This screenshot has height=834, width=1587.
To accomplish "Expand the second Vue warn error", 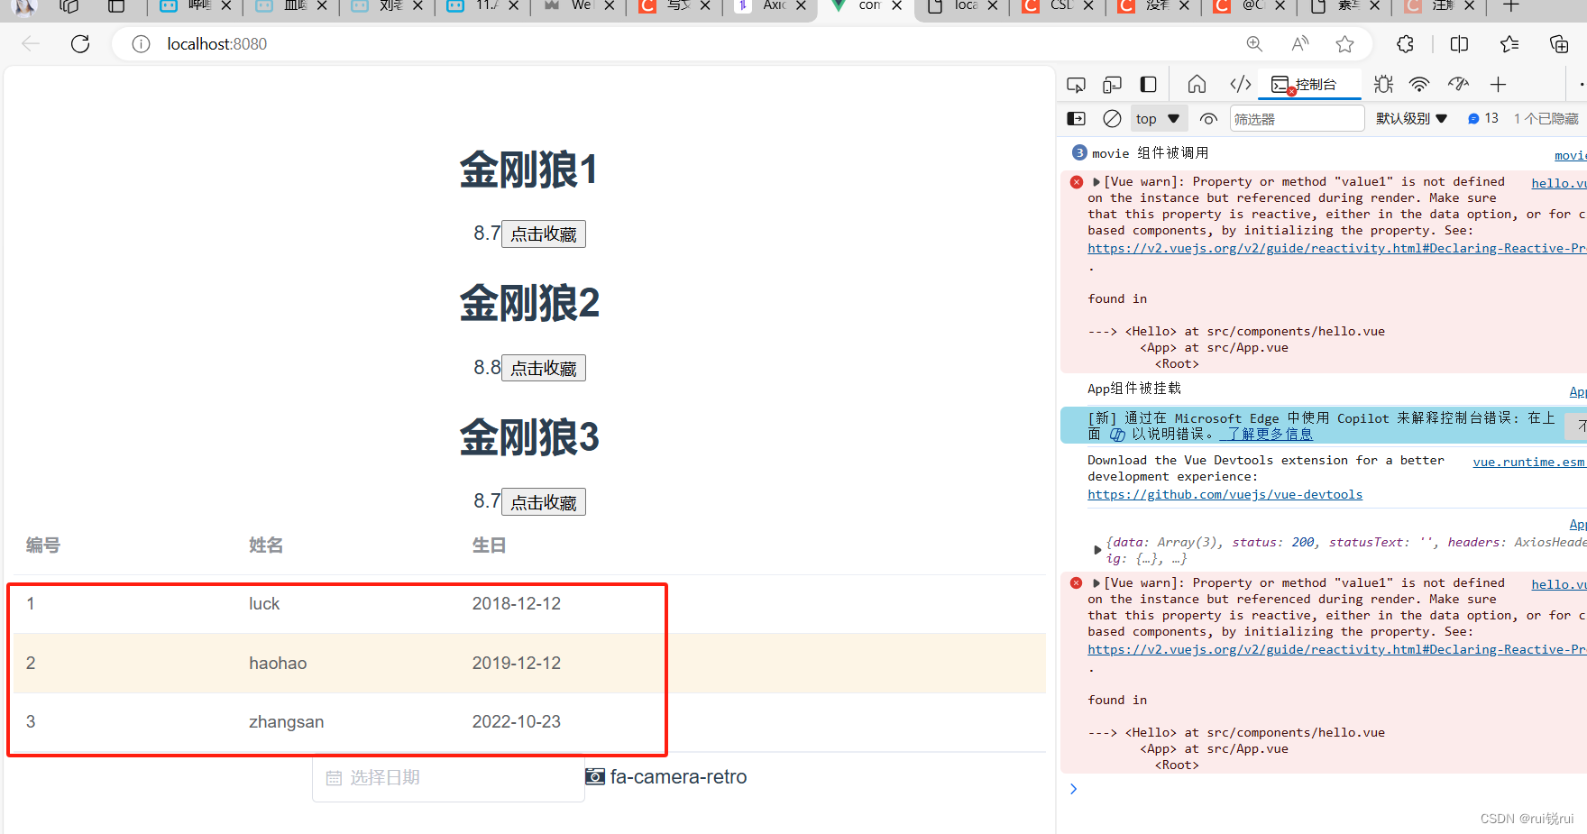I will coord(1096,583).
